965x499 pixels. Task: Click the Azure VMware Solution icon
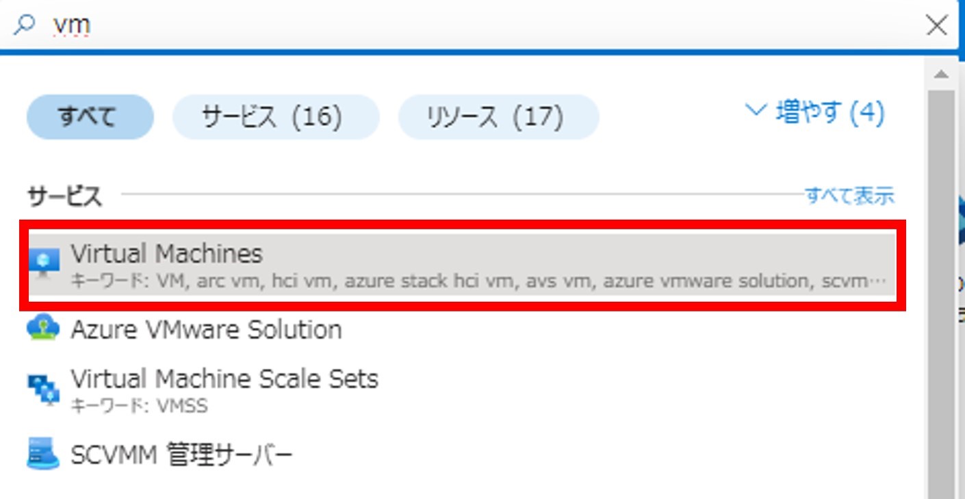tap(43, 329)
